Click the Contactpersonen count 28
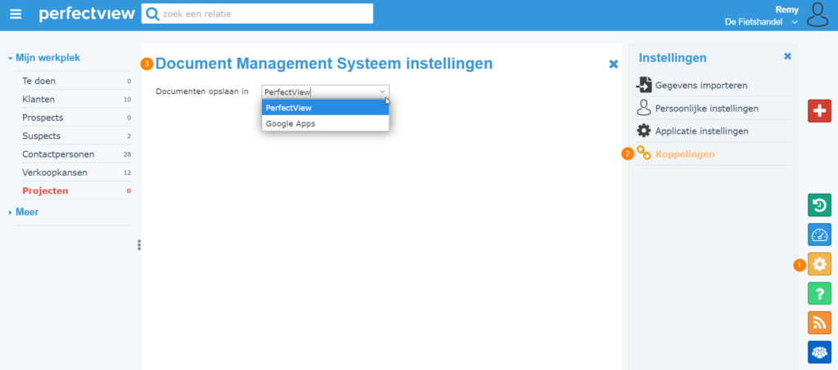Screen dimensions: 838x370 coord(127,154)
